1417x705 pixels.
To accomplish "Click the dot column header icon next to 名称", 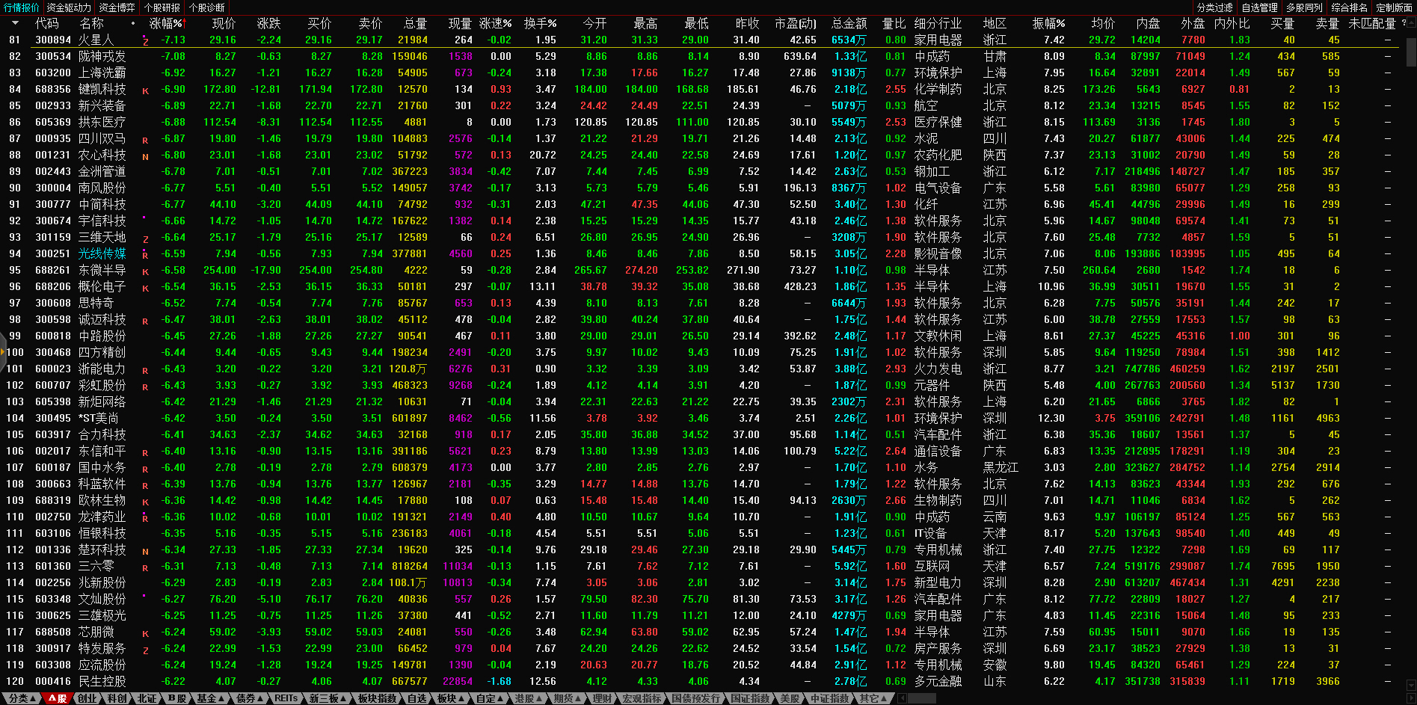I will click(133, 23).
